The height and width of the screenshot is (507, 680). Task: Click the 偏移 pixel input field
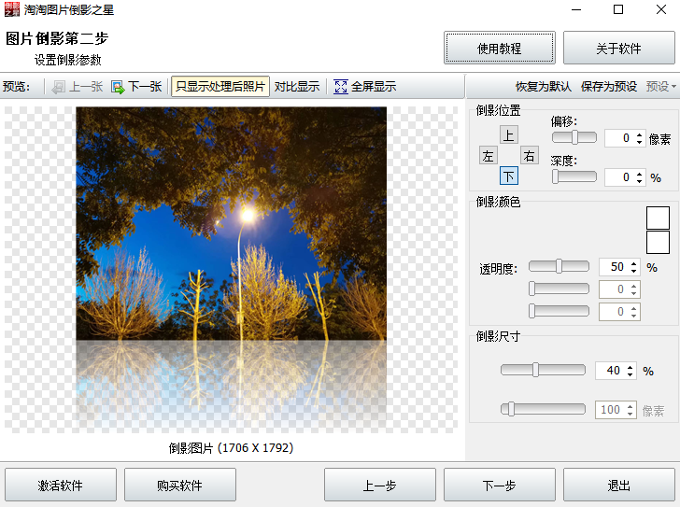[620, 138]
